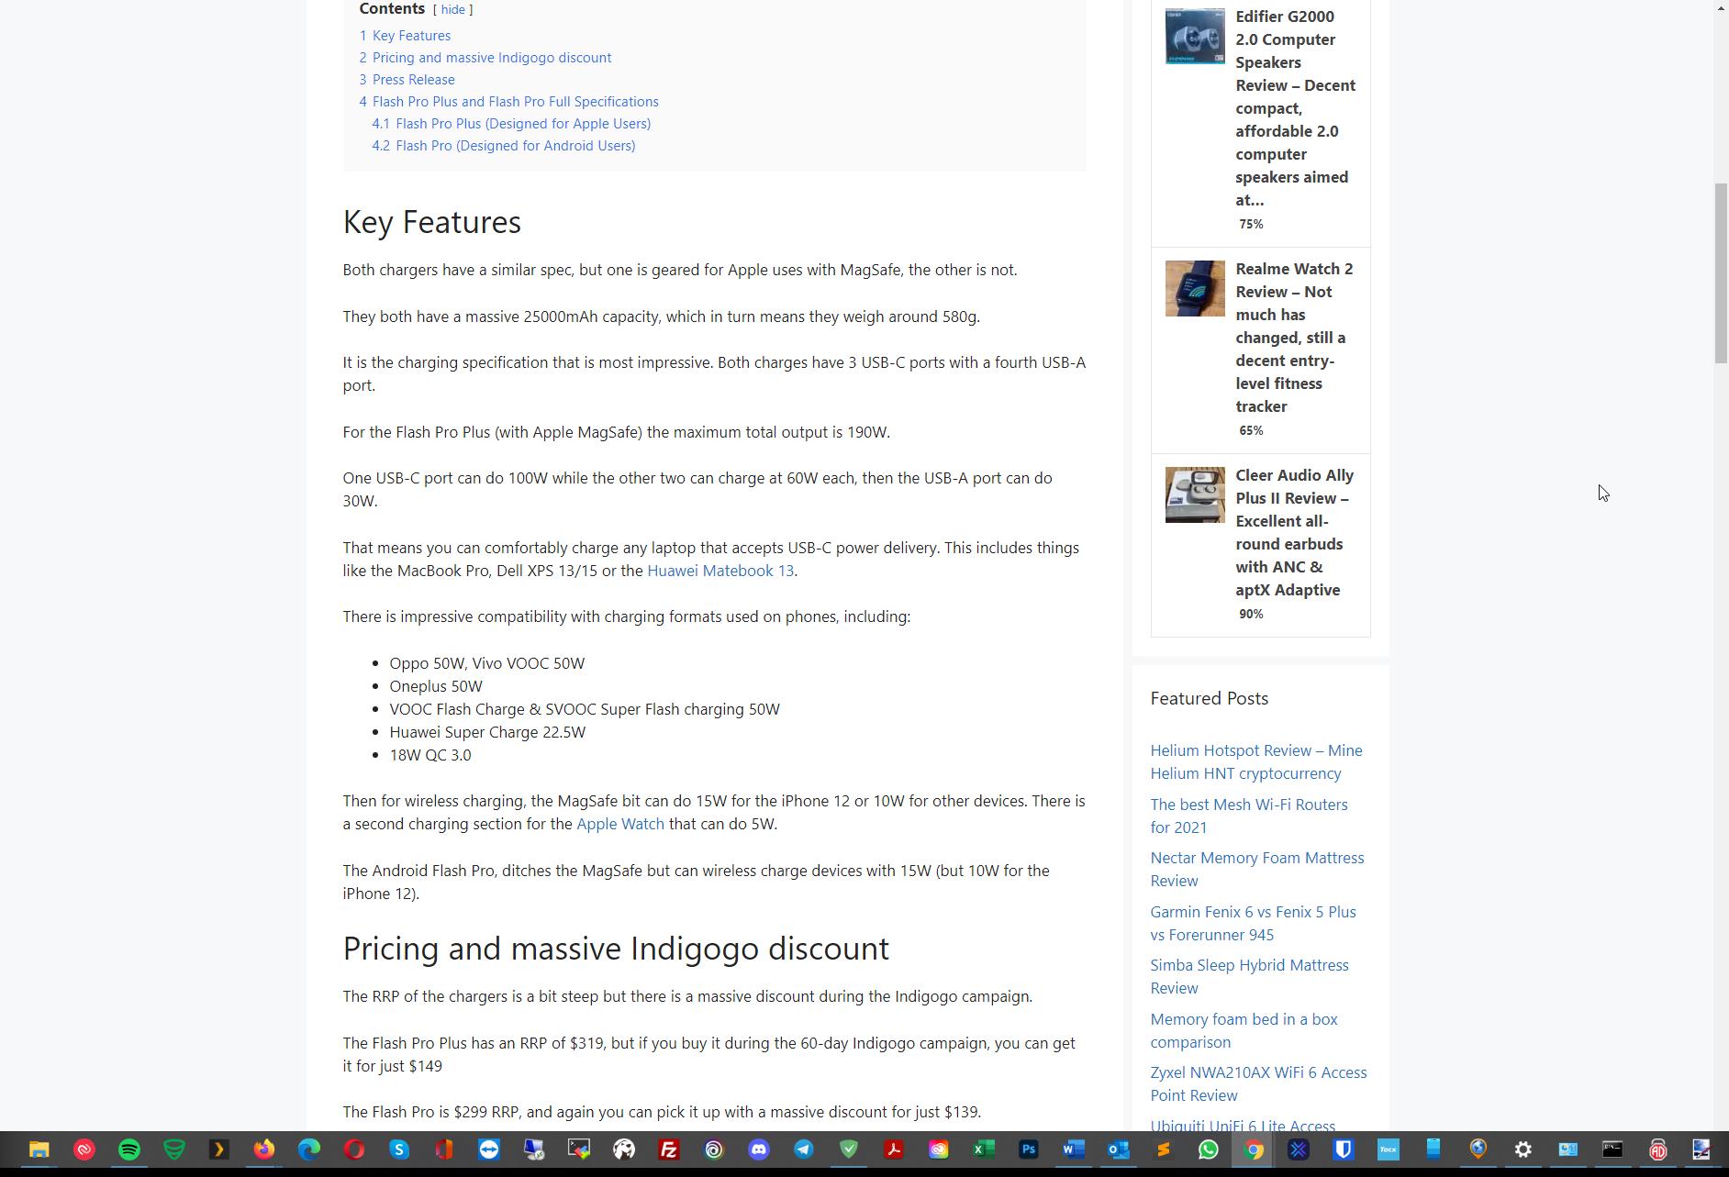The width and height of the screenshot is (1729, 1177).
Task: Click the Discord taskbar icon
Action: (x=759, y=1149)
